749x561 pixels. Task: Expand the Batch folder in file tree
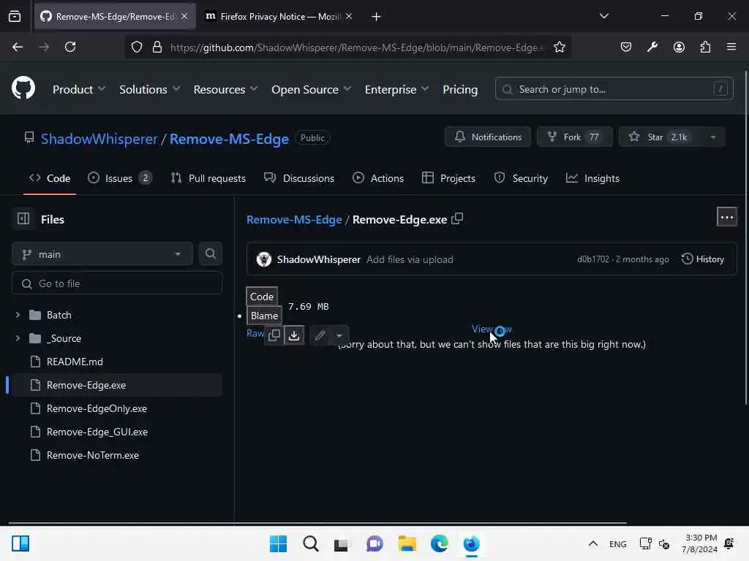[x=18, y=315]
